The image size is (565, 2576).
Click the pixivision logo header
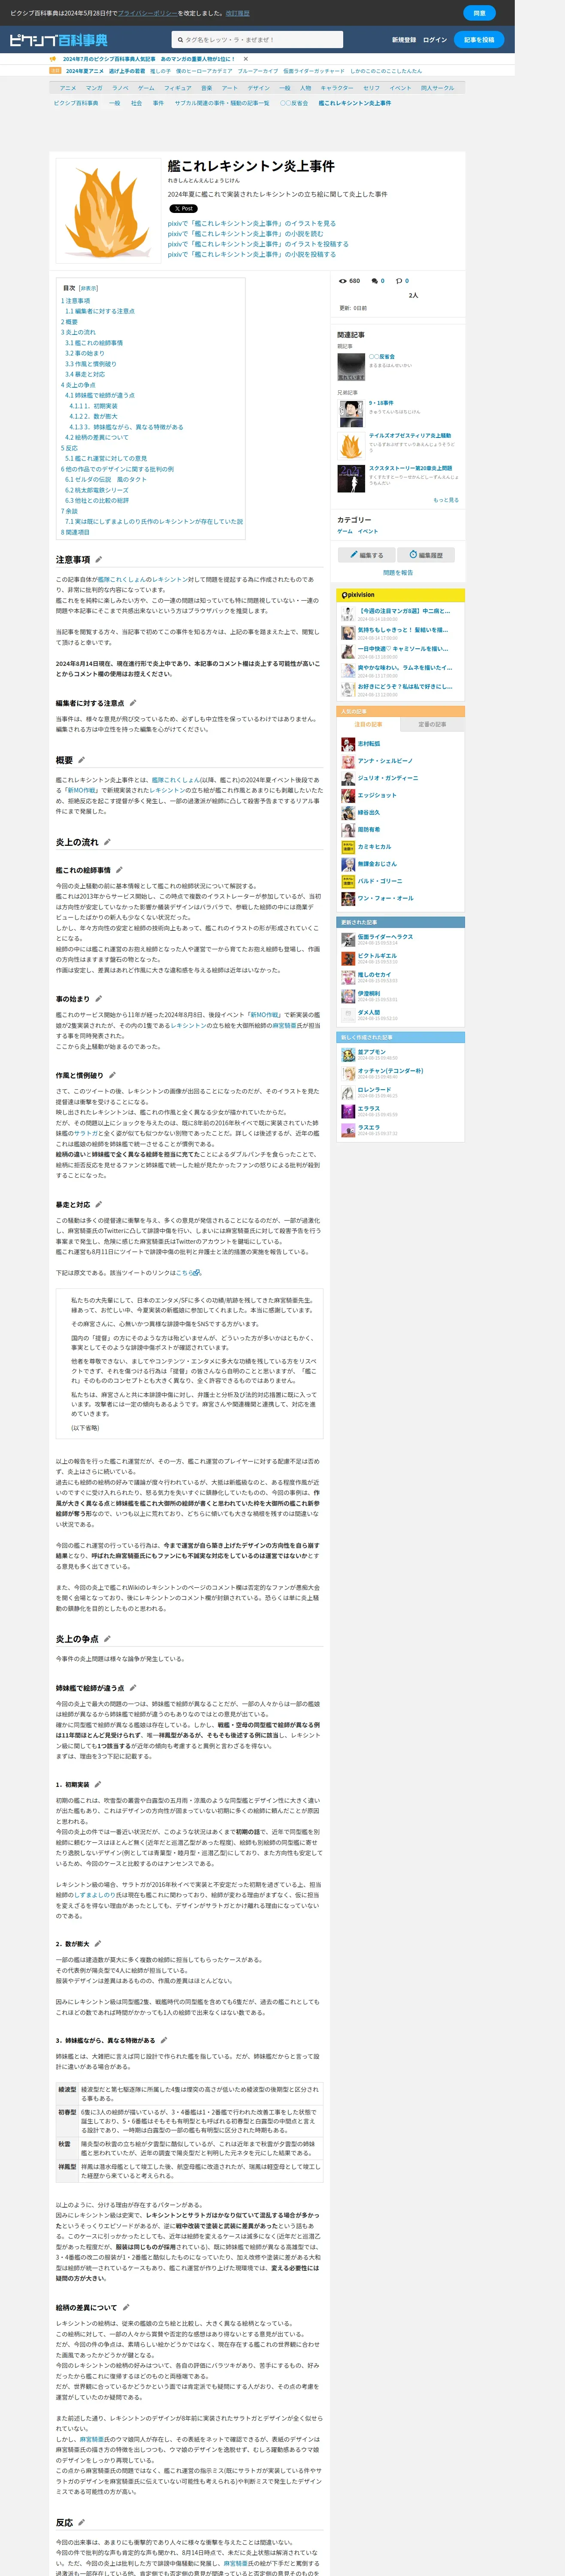coord(358,595)
